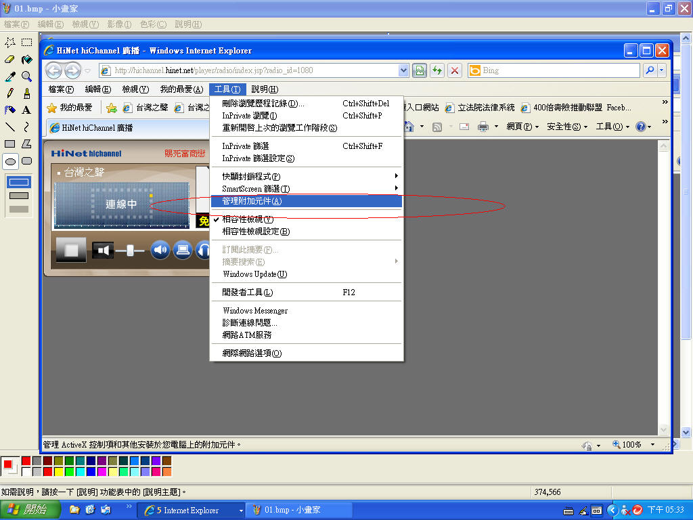Expand hidden system tray icons chevron
The height and width of the screenshot is (520, 693).
click(x=612, y=511)
